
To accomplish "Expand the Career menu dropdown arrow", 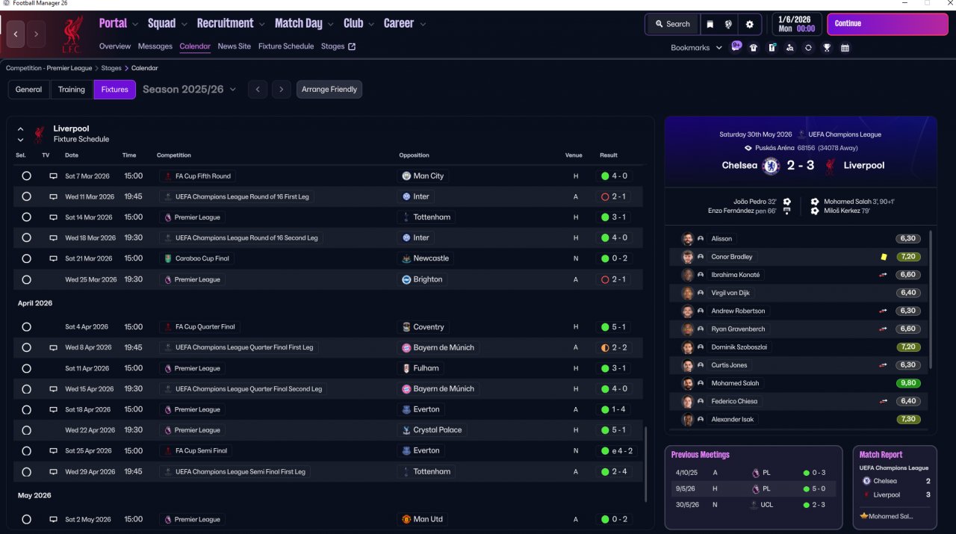I will coord(423,25).
